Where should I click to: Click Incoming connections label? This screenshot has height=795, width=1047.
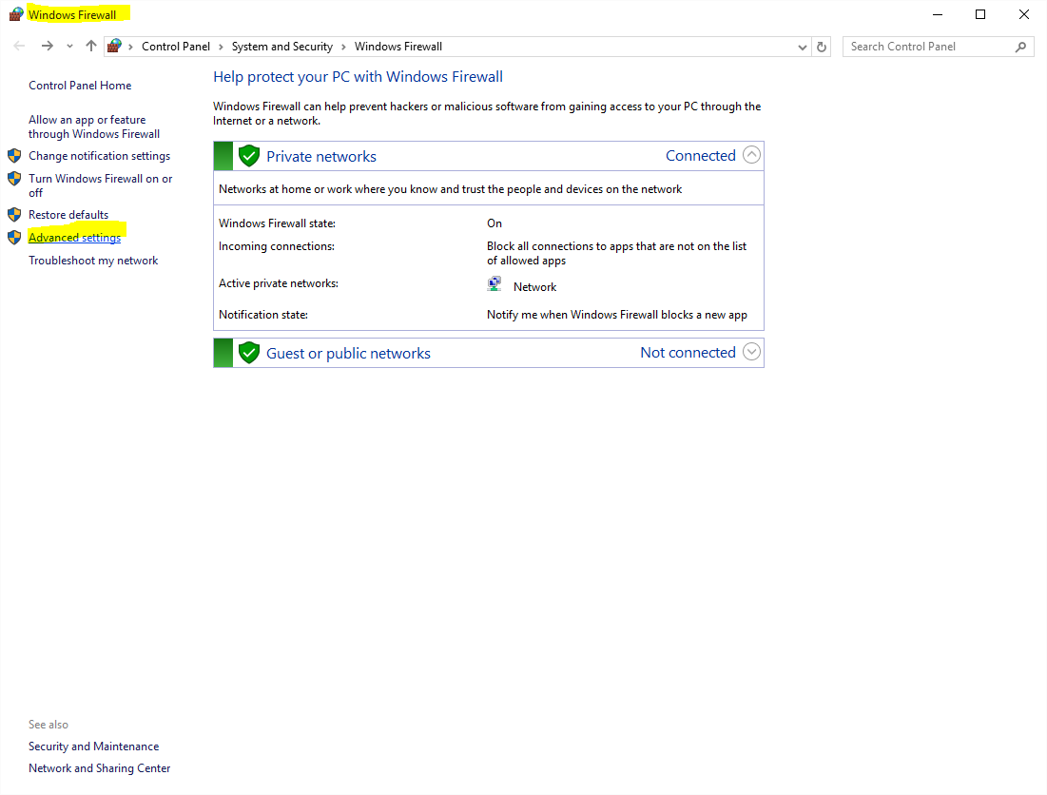tap(277, 246)
